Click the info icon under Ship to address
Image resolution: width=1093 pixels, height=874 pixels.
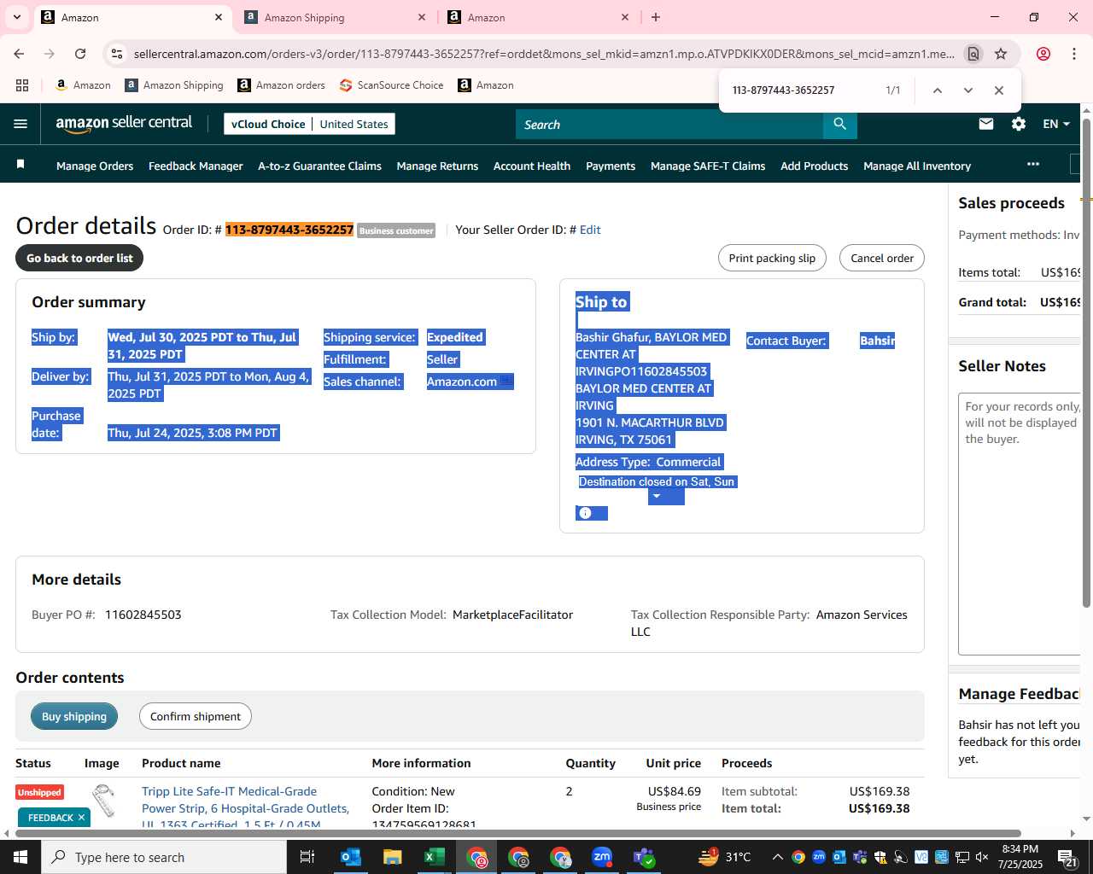(585, 513)
